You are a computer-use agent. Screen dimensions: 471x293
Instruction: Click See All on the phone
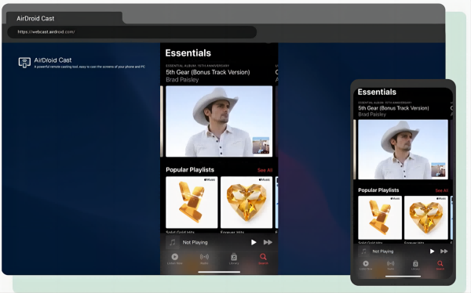441,190
